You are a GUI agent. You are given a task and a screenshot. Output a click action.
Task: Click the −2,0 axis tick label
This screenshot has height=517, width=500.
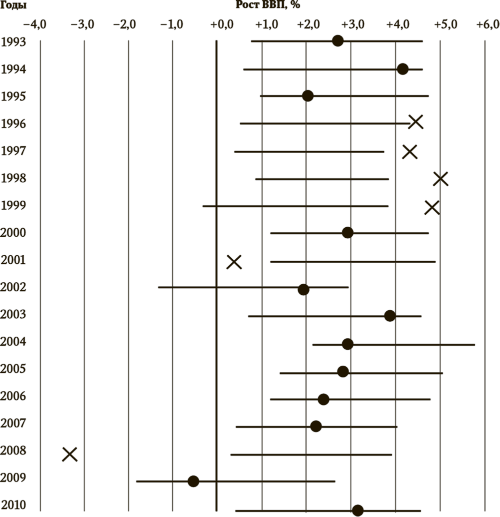(124, 25)
